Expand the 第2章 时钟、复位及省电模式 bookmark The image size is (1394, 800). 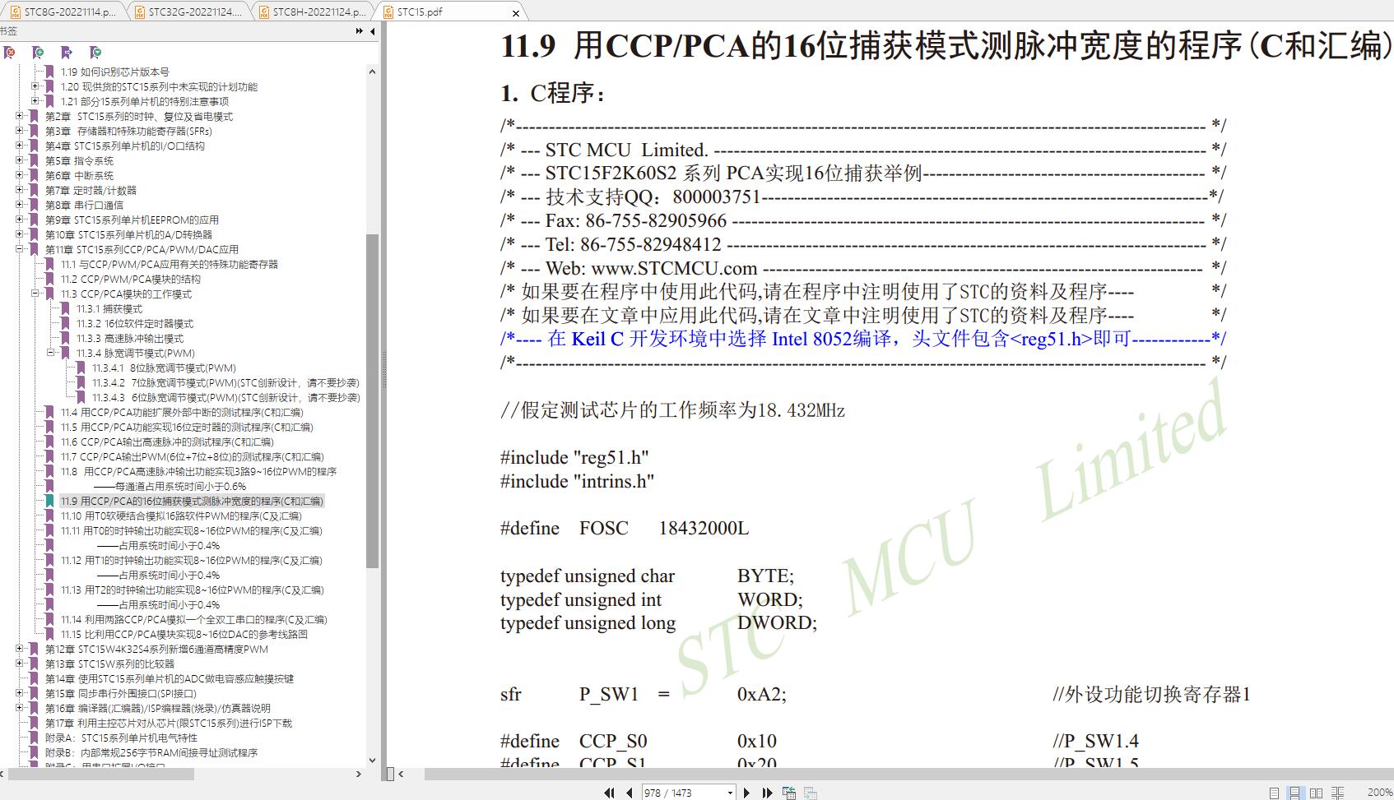point(20,116)
